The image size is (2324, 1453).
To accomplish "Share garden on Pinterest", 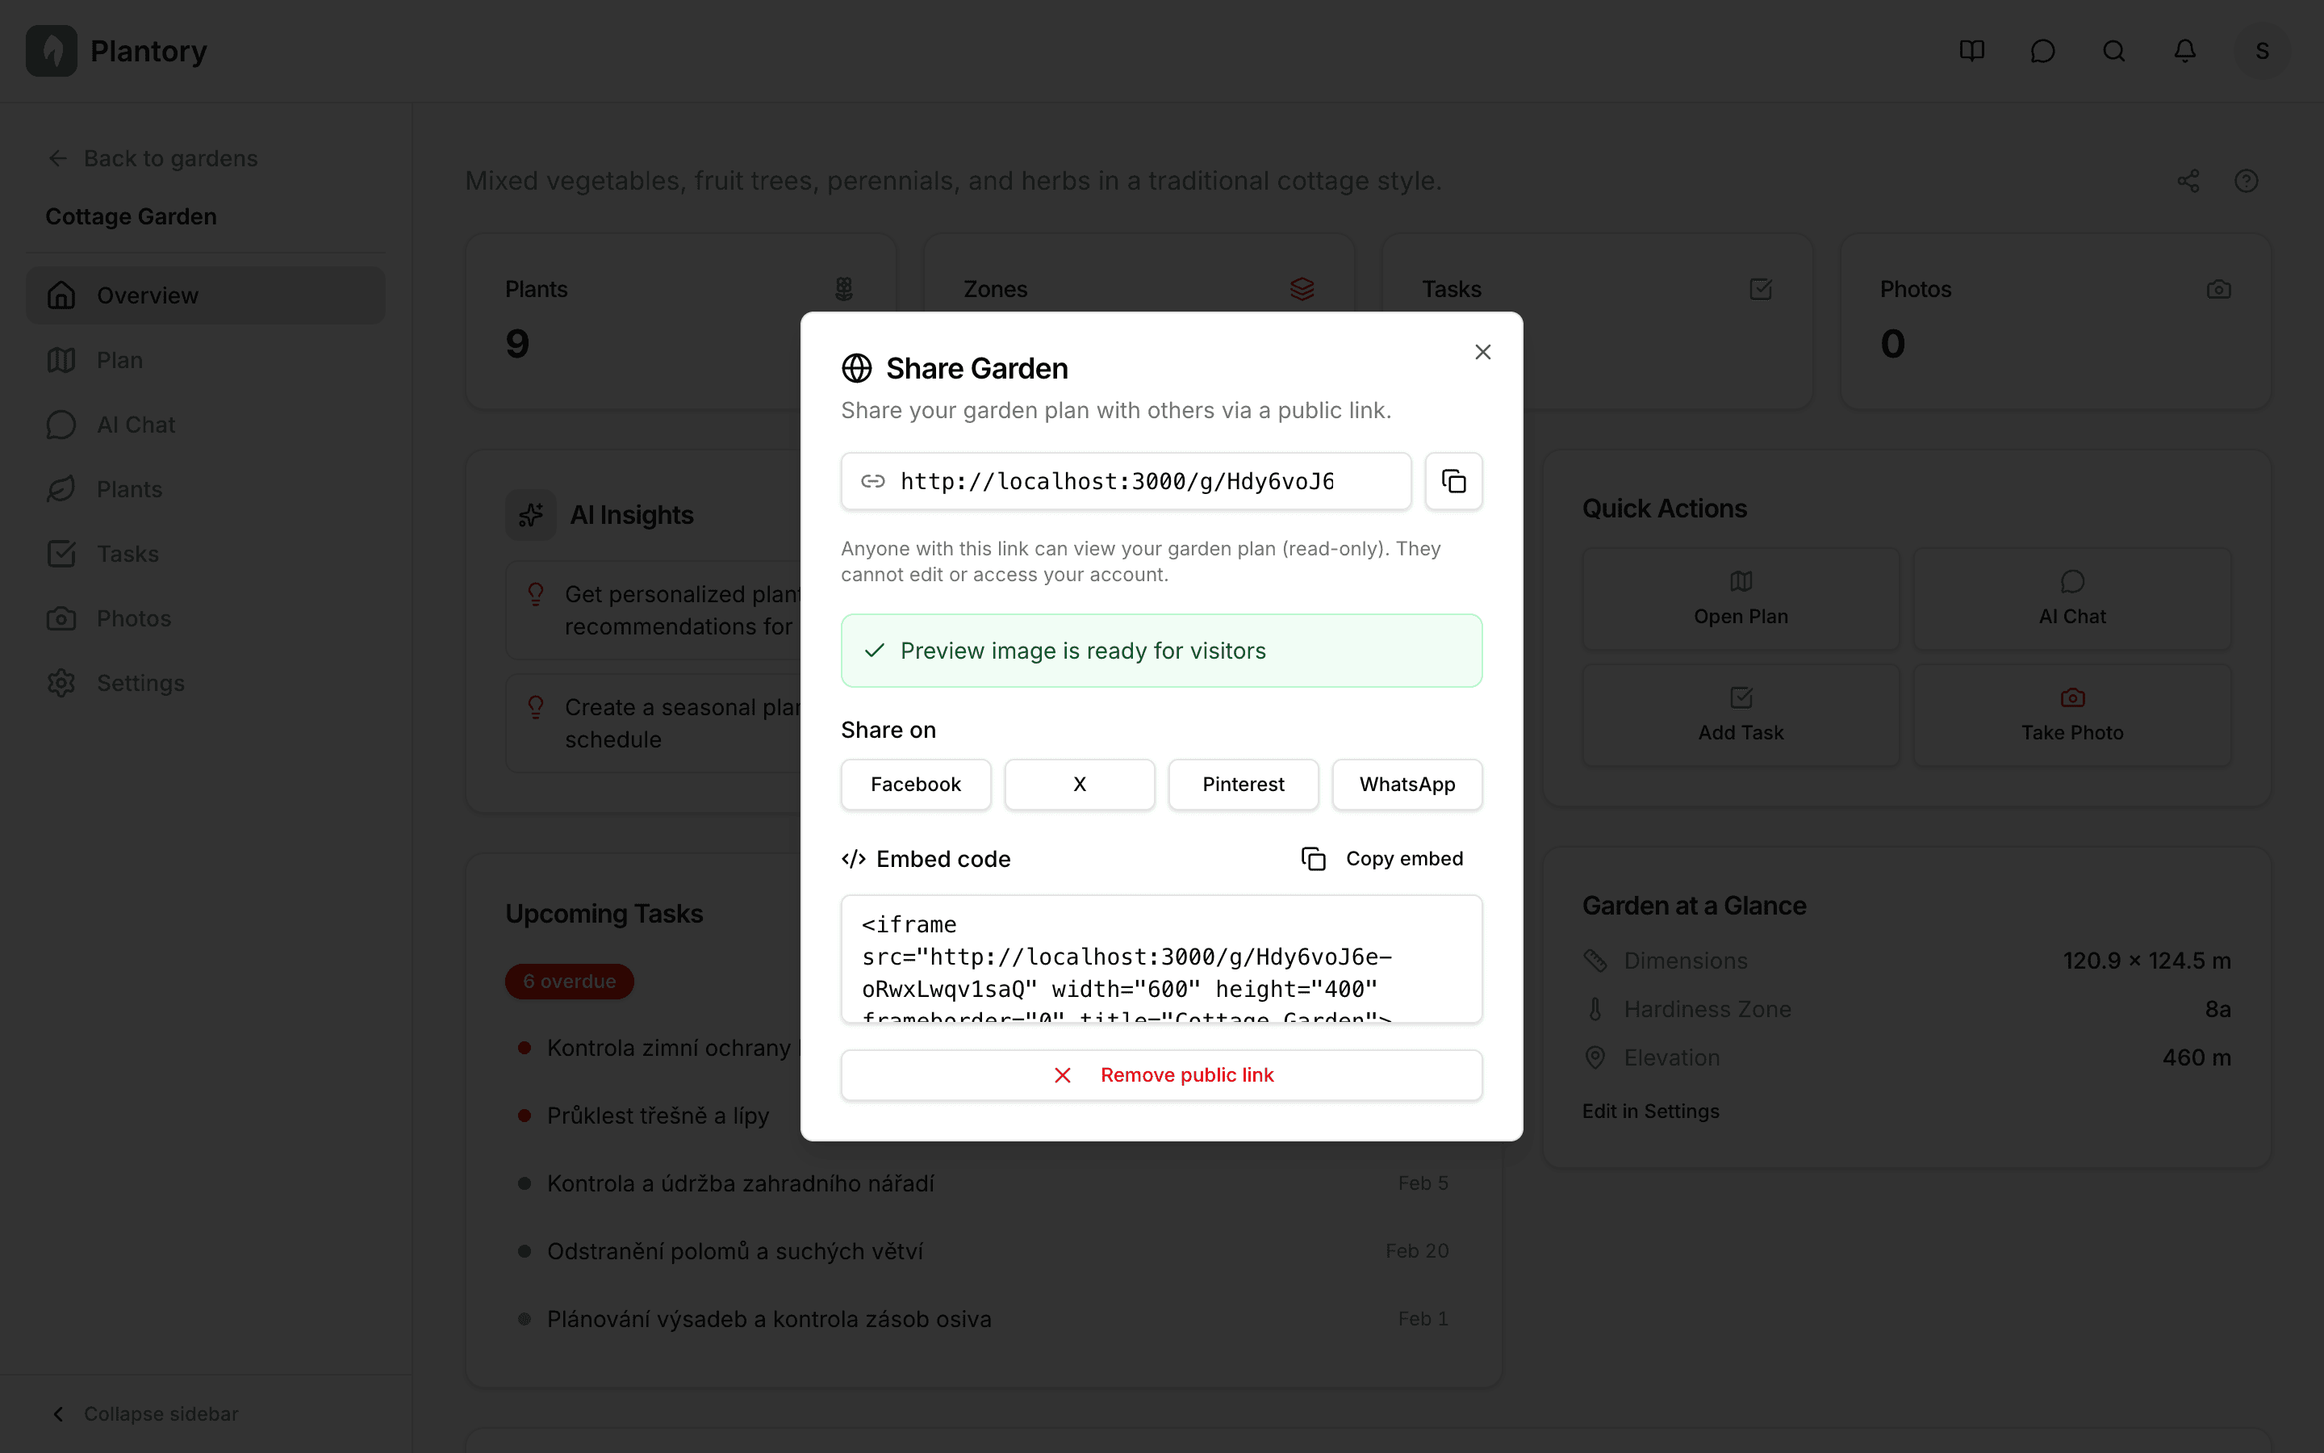I will click(x=1243, y=784).
